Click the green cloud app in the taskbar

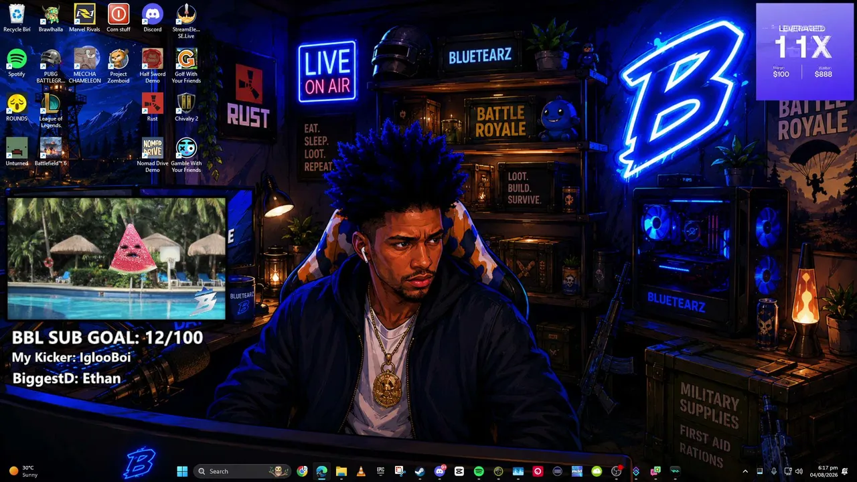pyautogui.click(x=597, y=471)
